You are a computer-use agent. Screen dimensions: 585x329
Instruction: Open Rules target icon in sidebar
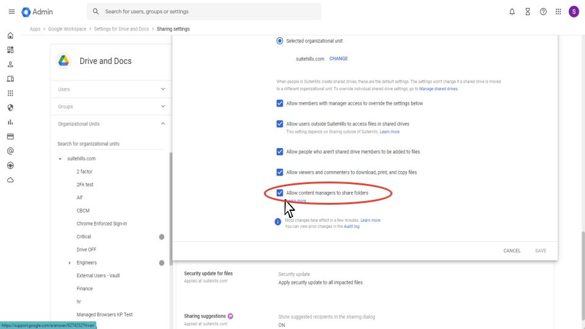(x=10, y=166)
